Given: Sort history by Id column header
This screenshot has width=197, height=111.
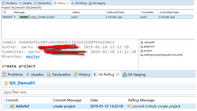Looking at the screenshot, I should pyautogui.click(x=4, y=12).
